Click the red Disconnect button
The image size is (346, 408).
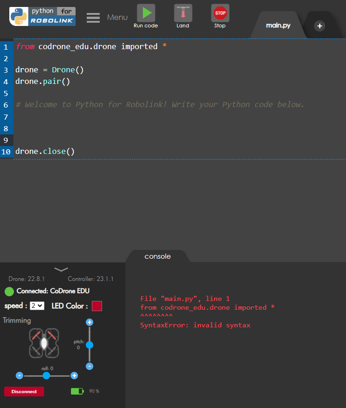tap(24, 391)
